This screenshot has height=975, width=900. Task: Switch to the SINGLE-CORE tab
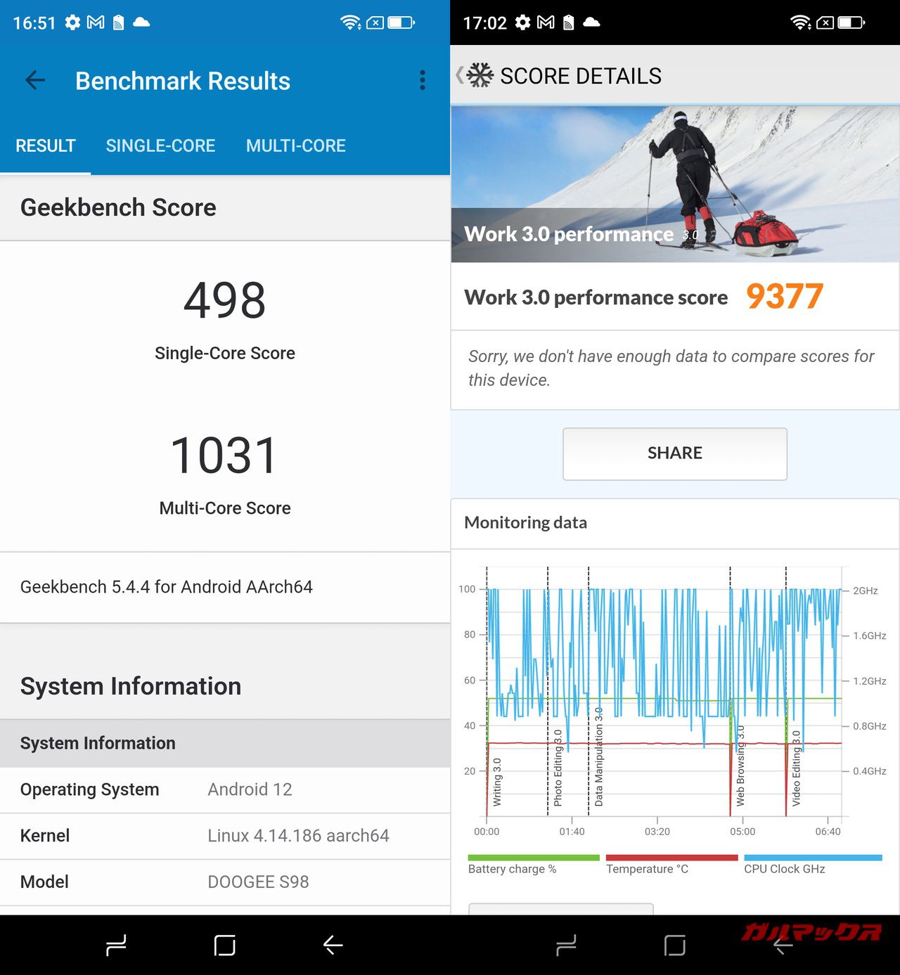point(160,146)
